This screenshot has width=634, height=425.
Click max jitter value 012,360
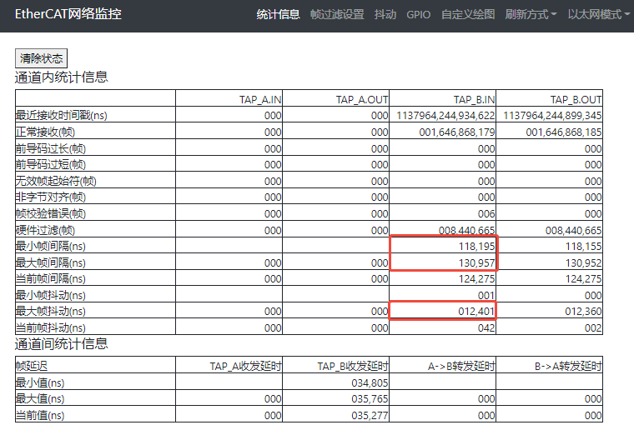click(x=583, y=311)
